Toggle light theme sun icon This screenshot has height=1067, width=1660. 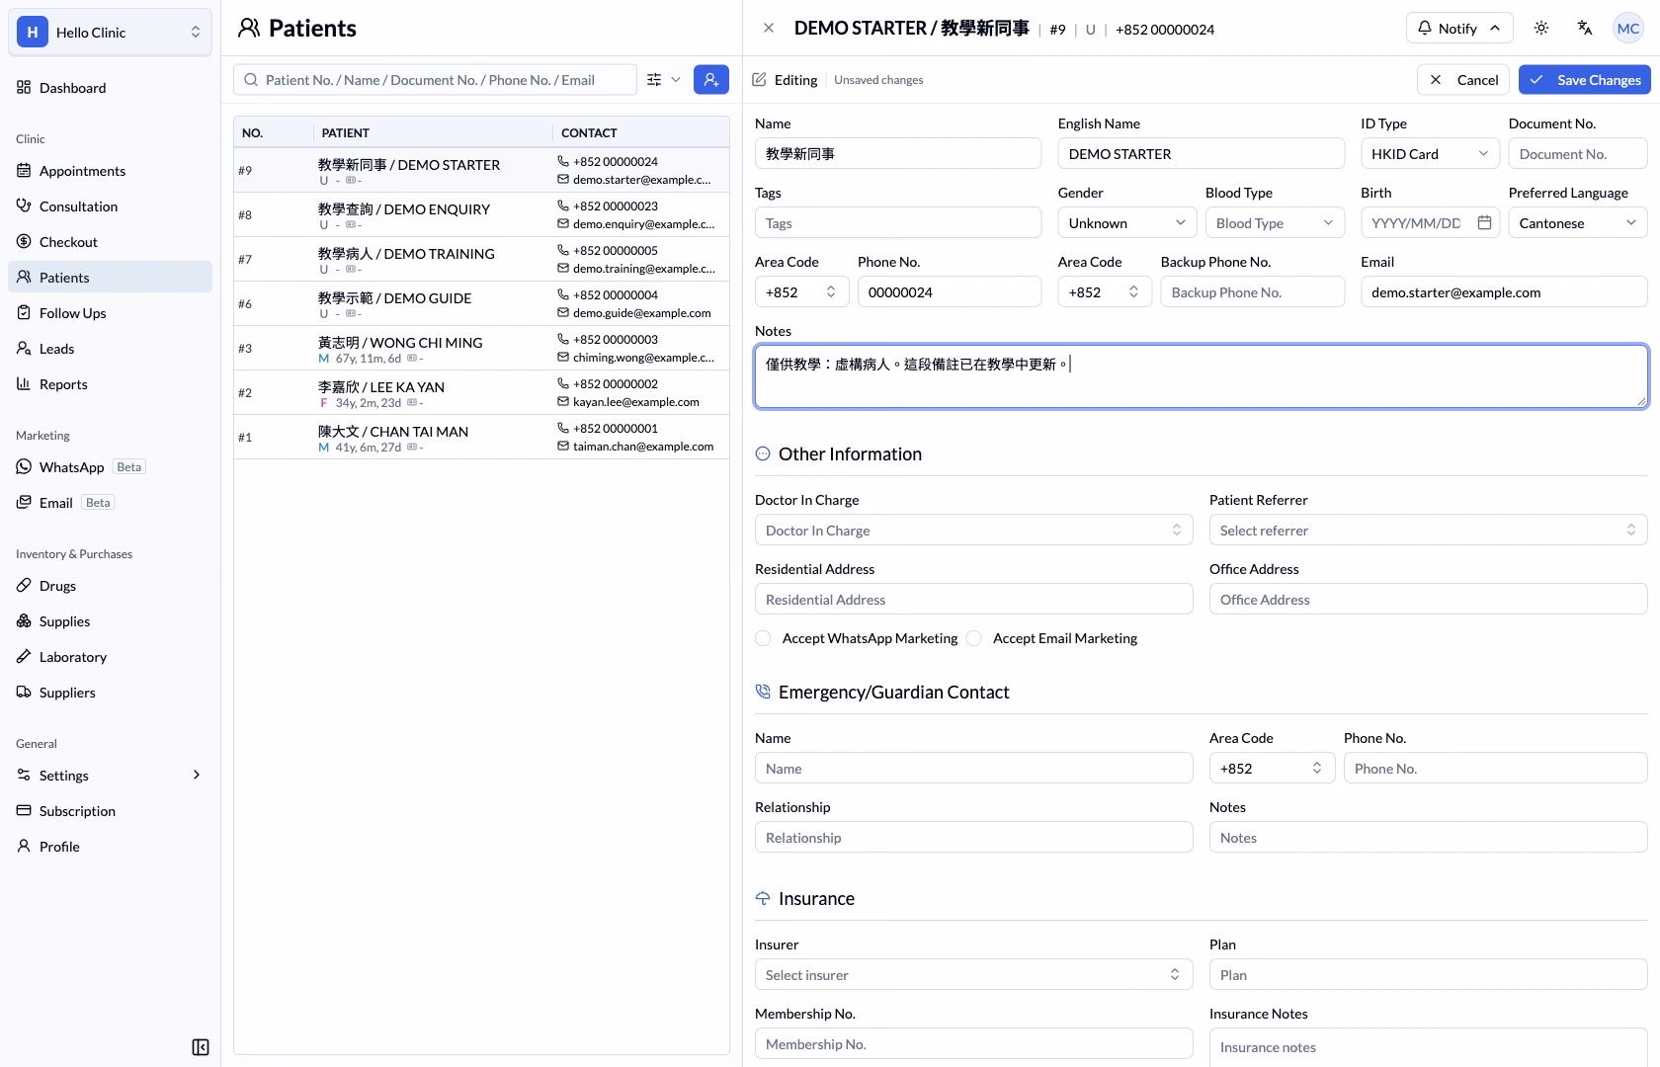[x=1541, y=29]
